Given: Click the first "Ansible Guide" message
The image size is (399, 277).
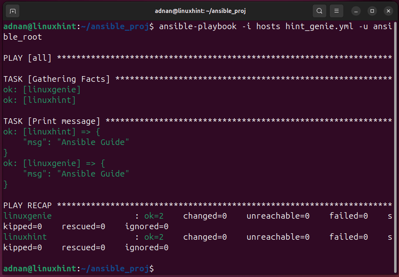Looking at the screenshot, I should 93,142.
